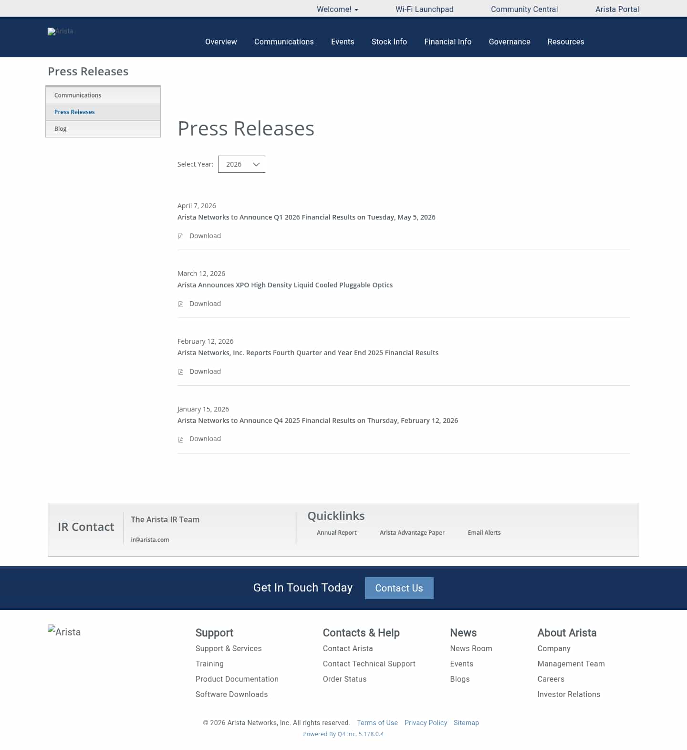This screenshot has width=687, height=750.
Task: Open the Stock Info nav menu
Action: point(389,42)
